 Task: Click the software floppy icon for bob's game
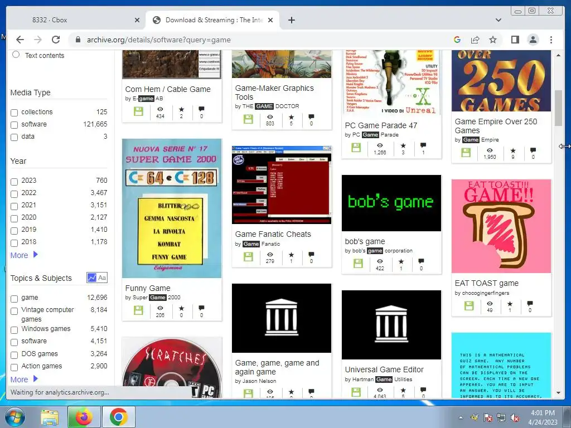pos(358,264)
